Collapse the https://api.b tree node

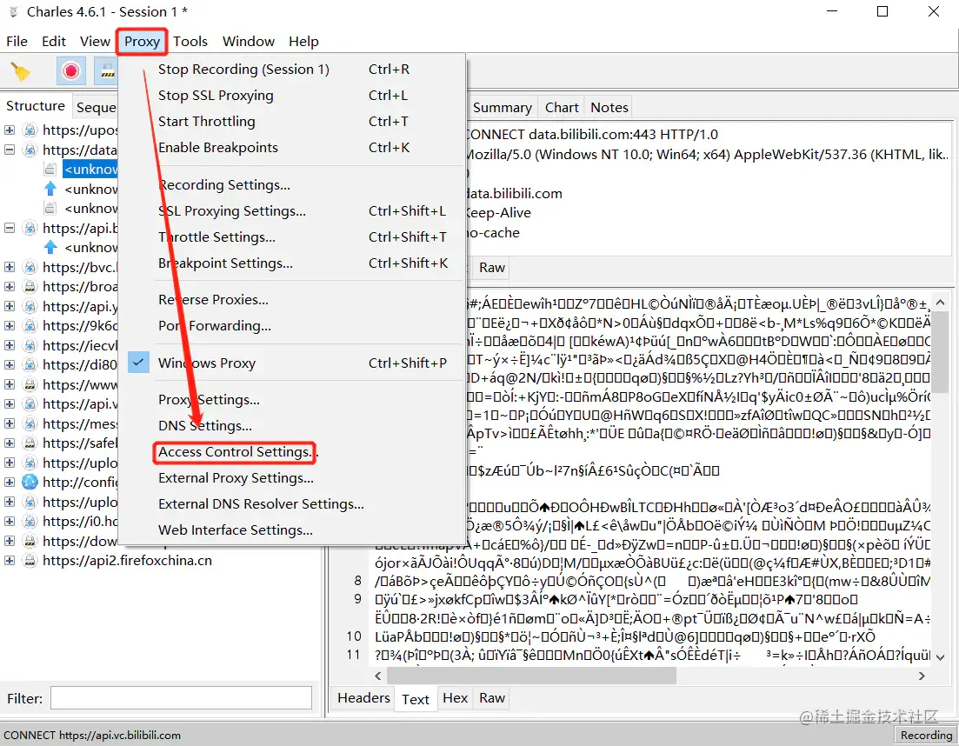click(10, 228)
